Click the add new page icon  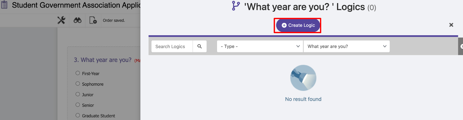[93, 20]
